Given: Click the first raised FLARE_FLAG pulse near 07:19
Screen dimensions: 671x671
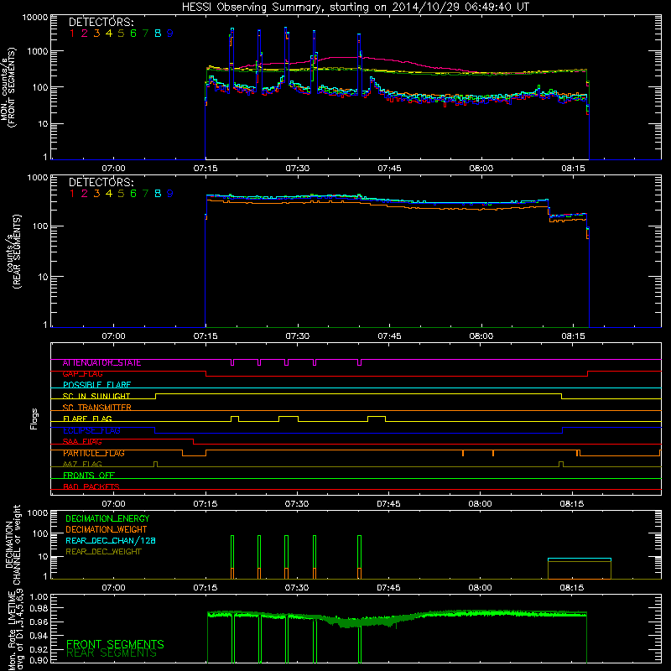Looking at the screenshot, I should coord(235,419).
